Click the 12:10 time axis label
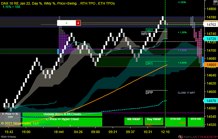Viewport: 218px width, 139px height. tap(165, 132)
